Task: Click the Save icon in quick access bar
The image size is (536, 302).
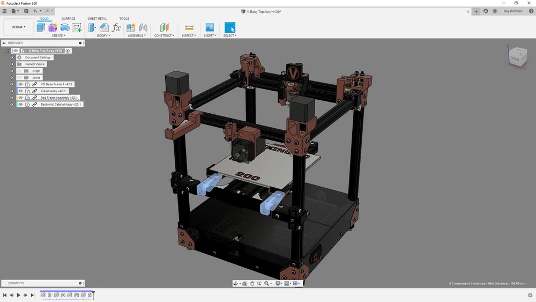Action: (26, 11)
